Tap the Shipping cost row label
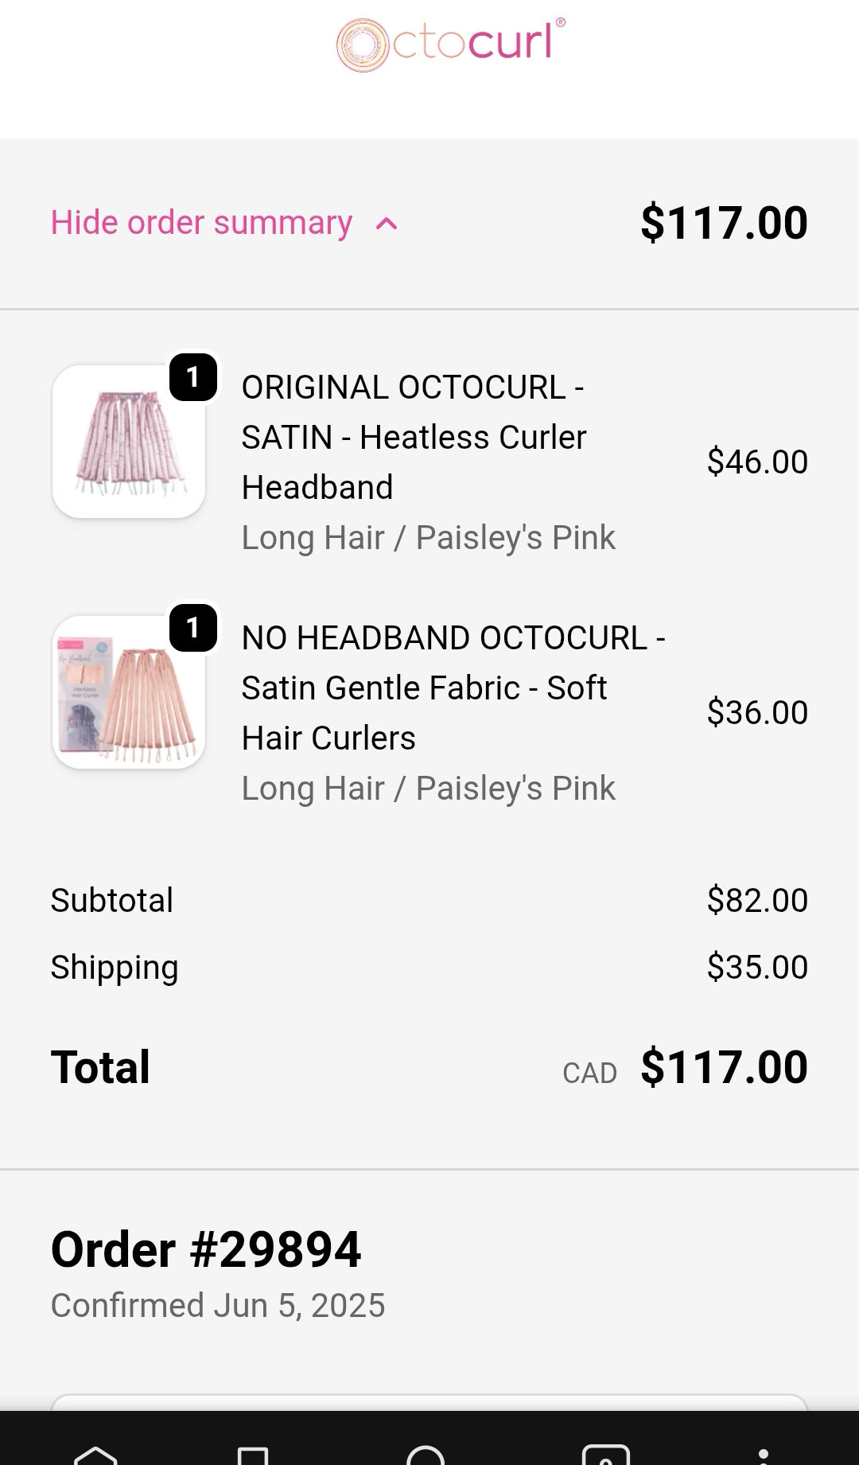 (115, 967)
